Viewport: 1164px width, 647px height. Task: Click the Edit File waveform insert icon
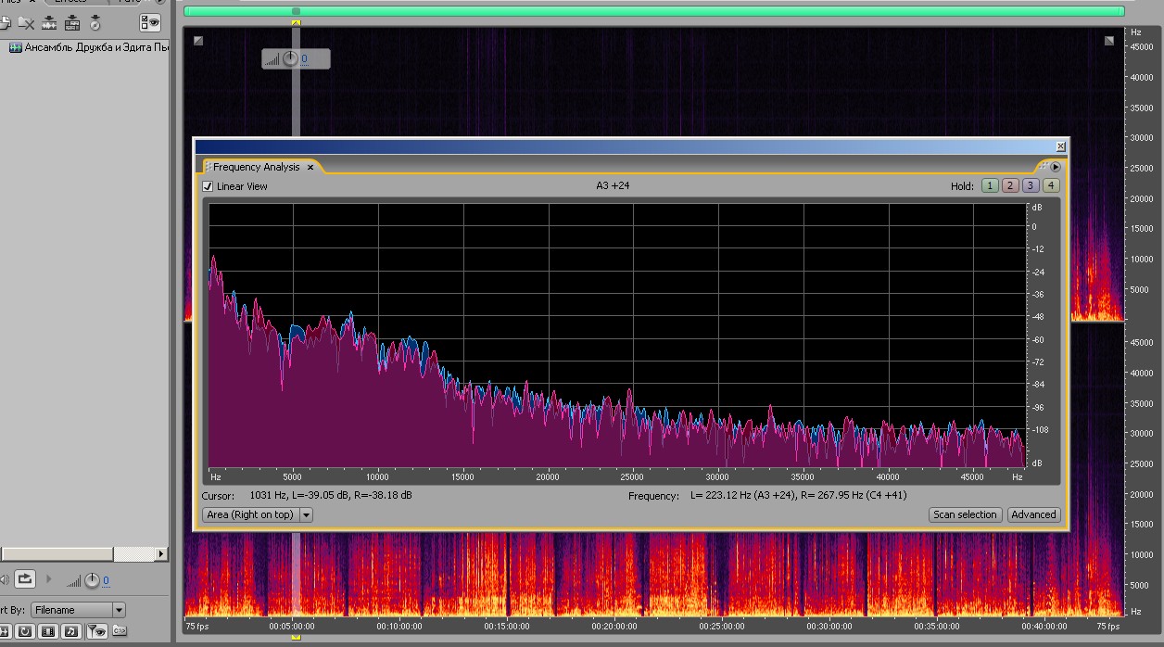pos(49,23)
